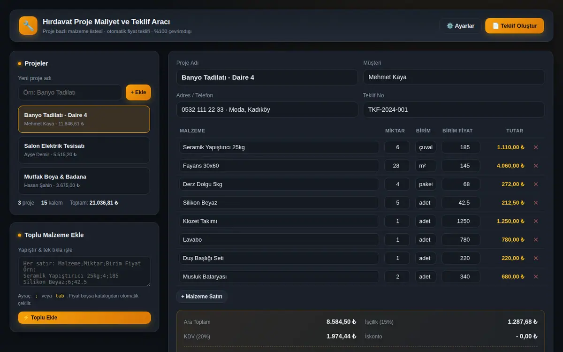The width and height of the screenshot is (563, 352).
Task: Click the KDV (20%) amount 1.974,44 ₺
Action: coord(342,337)
